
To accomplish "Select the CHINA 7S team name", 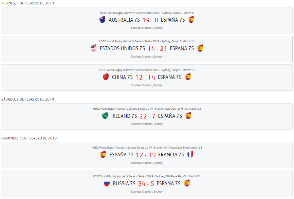I will [x=122, y=77].
